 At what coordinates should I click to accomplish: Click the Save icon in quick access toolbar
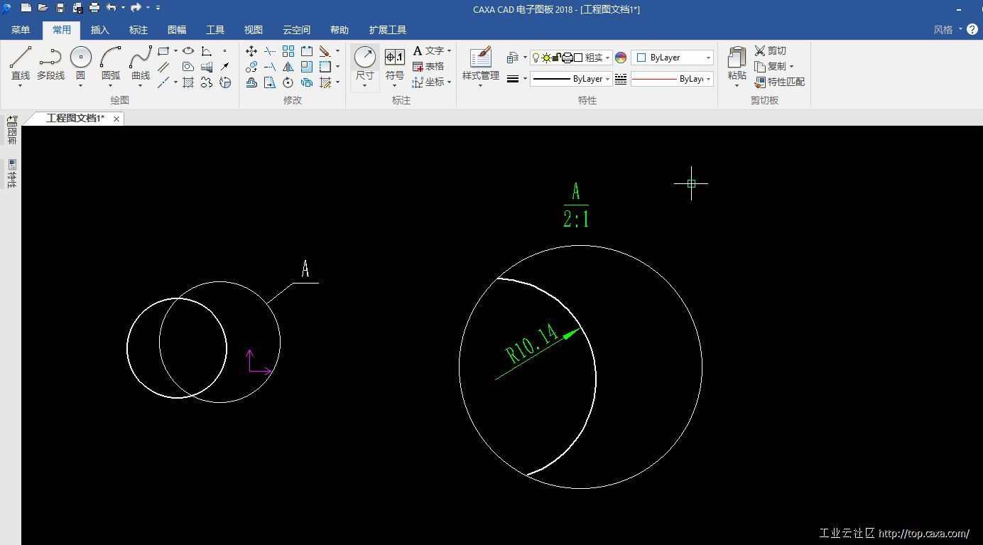(x=60, y=8)
